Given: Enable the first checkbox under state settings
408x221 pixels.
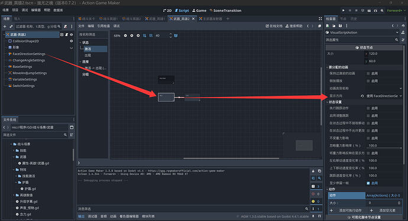Looking at the screenshot, I should pyautogui.click(x=368, y=108).
